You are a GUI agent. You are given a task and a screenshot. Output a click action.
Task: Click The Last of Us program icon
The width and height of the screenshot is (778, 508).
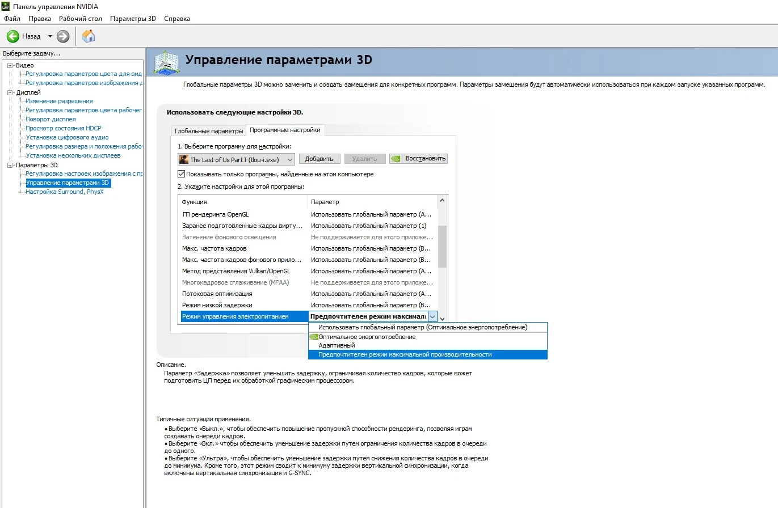pyautogui.click(x=184, y=159)
